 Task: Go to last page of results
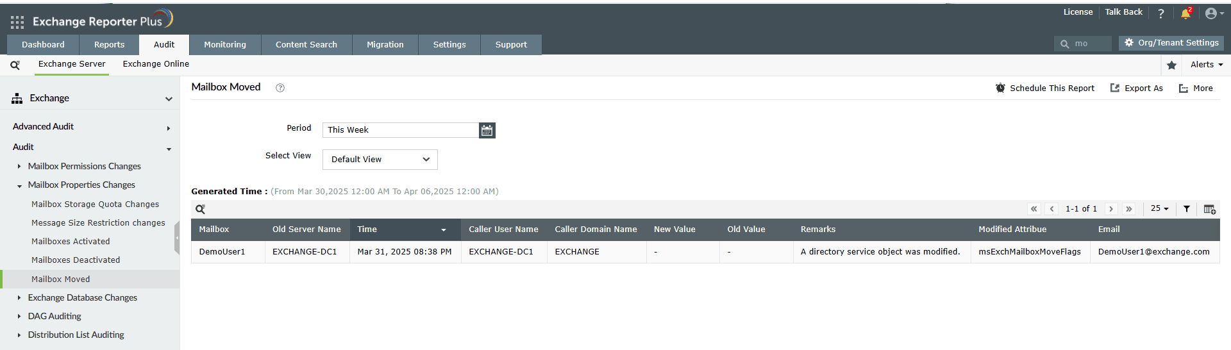1129,209
